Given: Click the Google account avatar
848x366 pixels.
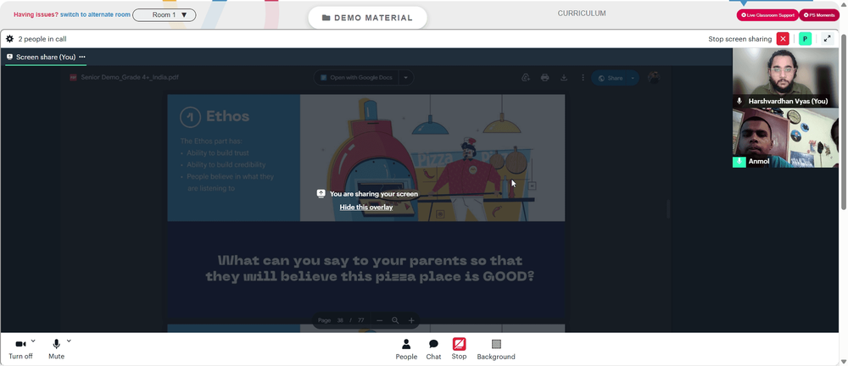Looking at the screenshot, I should click(654, 78).
